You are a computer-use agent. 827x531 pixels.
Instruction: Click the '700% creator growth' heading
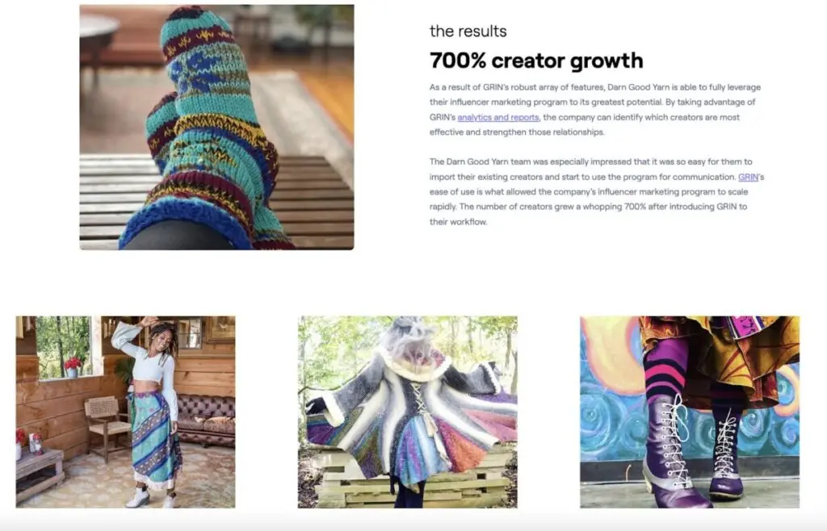536,61
